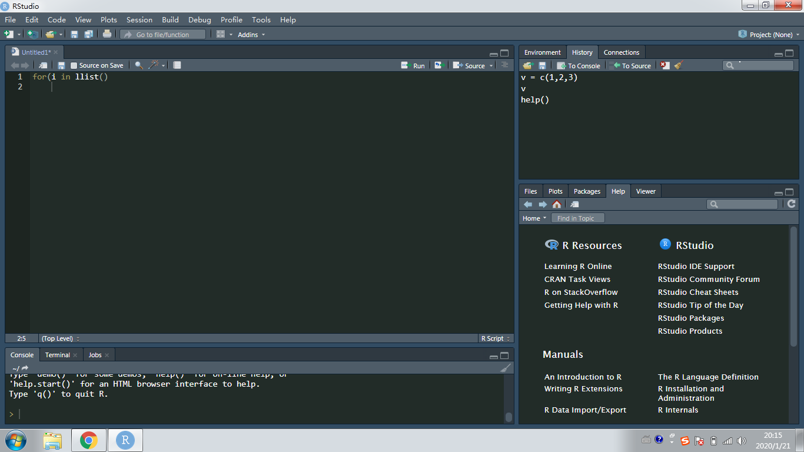Show document outline icon in editor

(x=504, y=65)
